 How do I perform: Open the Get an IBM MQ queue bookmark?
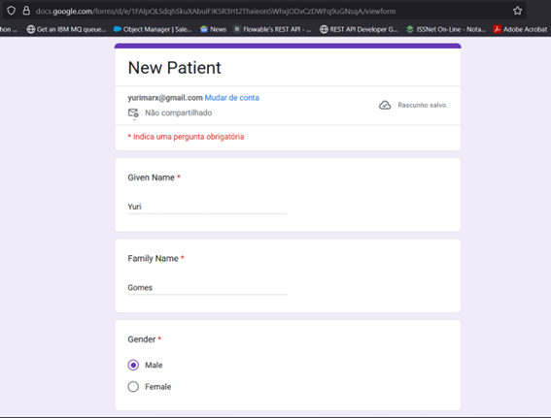66,29
